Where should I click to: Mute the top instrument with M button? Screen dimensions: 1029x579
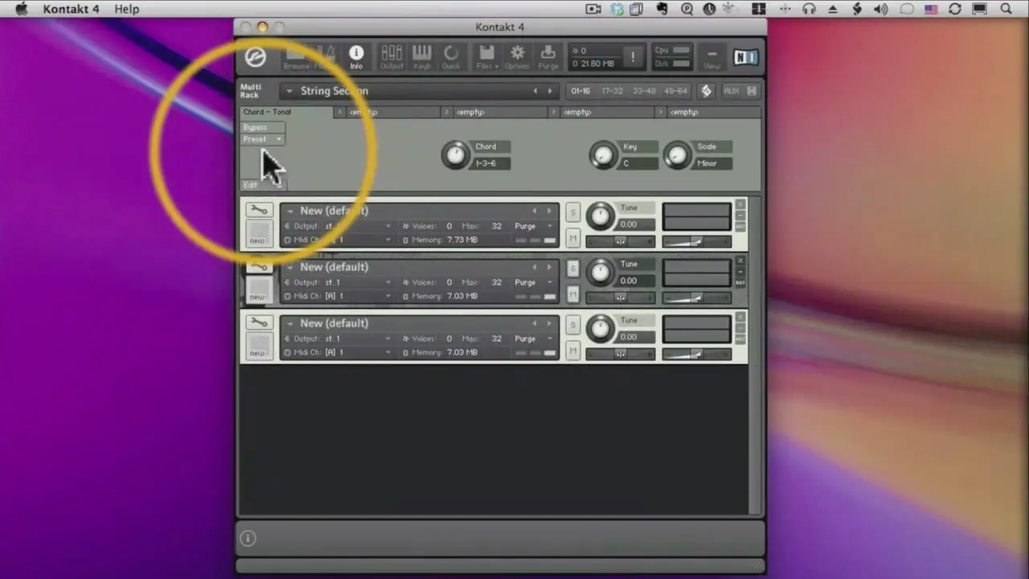pyautogui.click(x=572, y=238)
